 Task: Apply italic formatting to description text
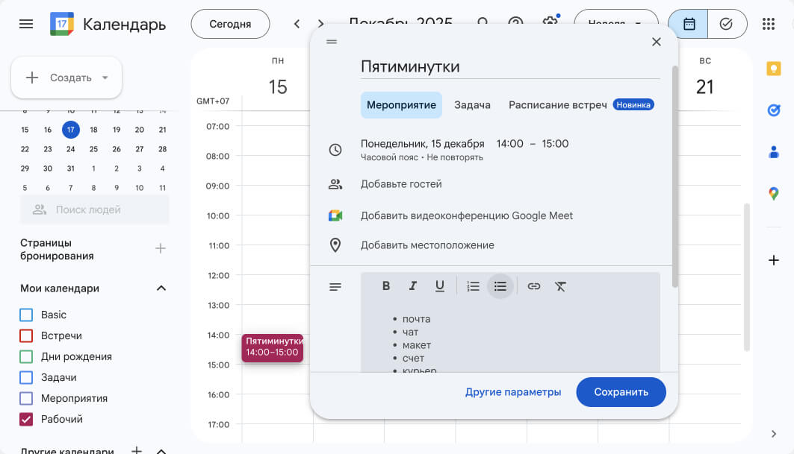point(413,286)
